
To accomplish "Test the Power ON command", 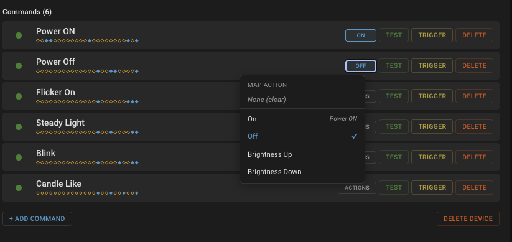I will tap(394, 35).
